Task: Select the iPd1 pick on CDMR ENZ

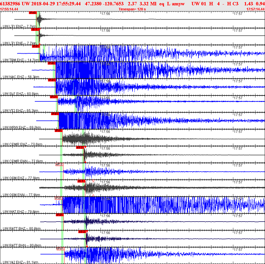Action: point(58,131)
